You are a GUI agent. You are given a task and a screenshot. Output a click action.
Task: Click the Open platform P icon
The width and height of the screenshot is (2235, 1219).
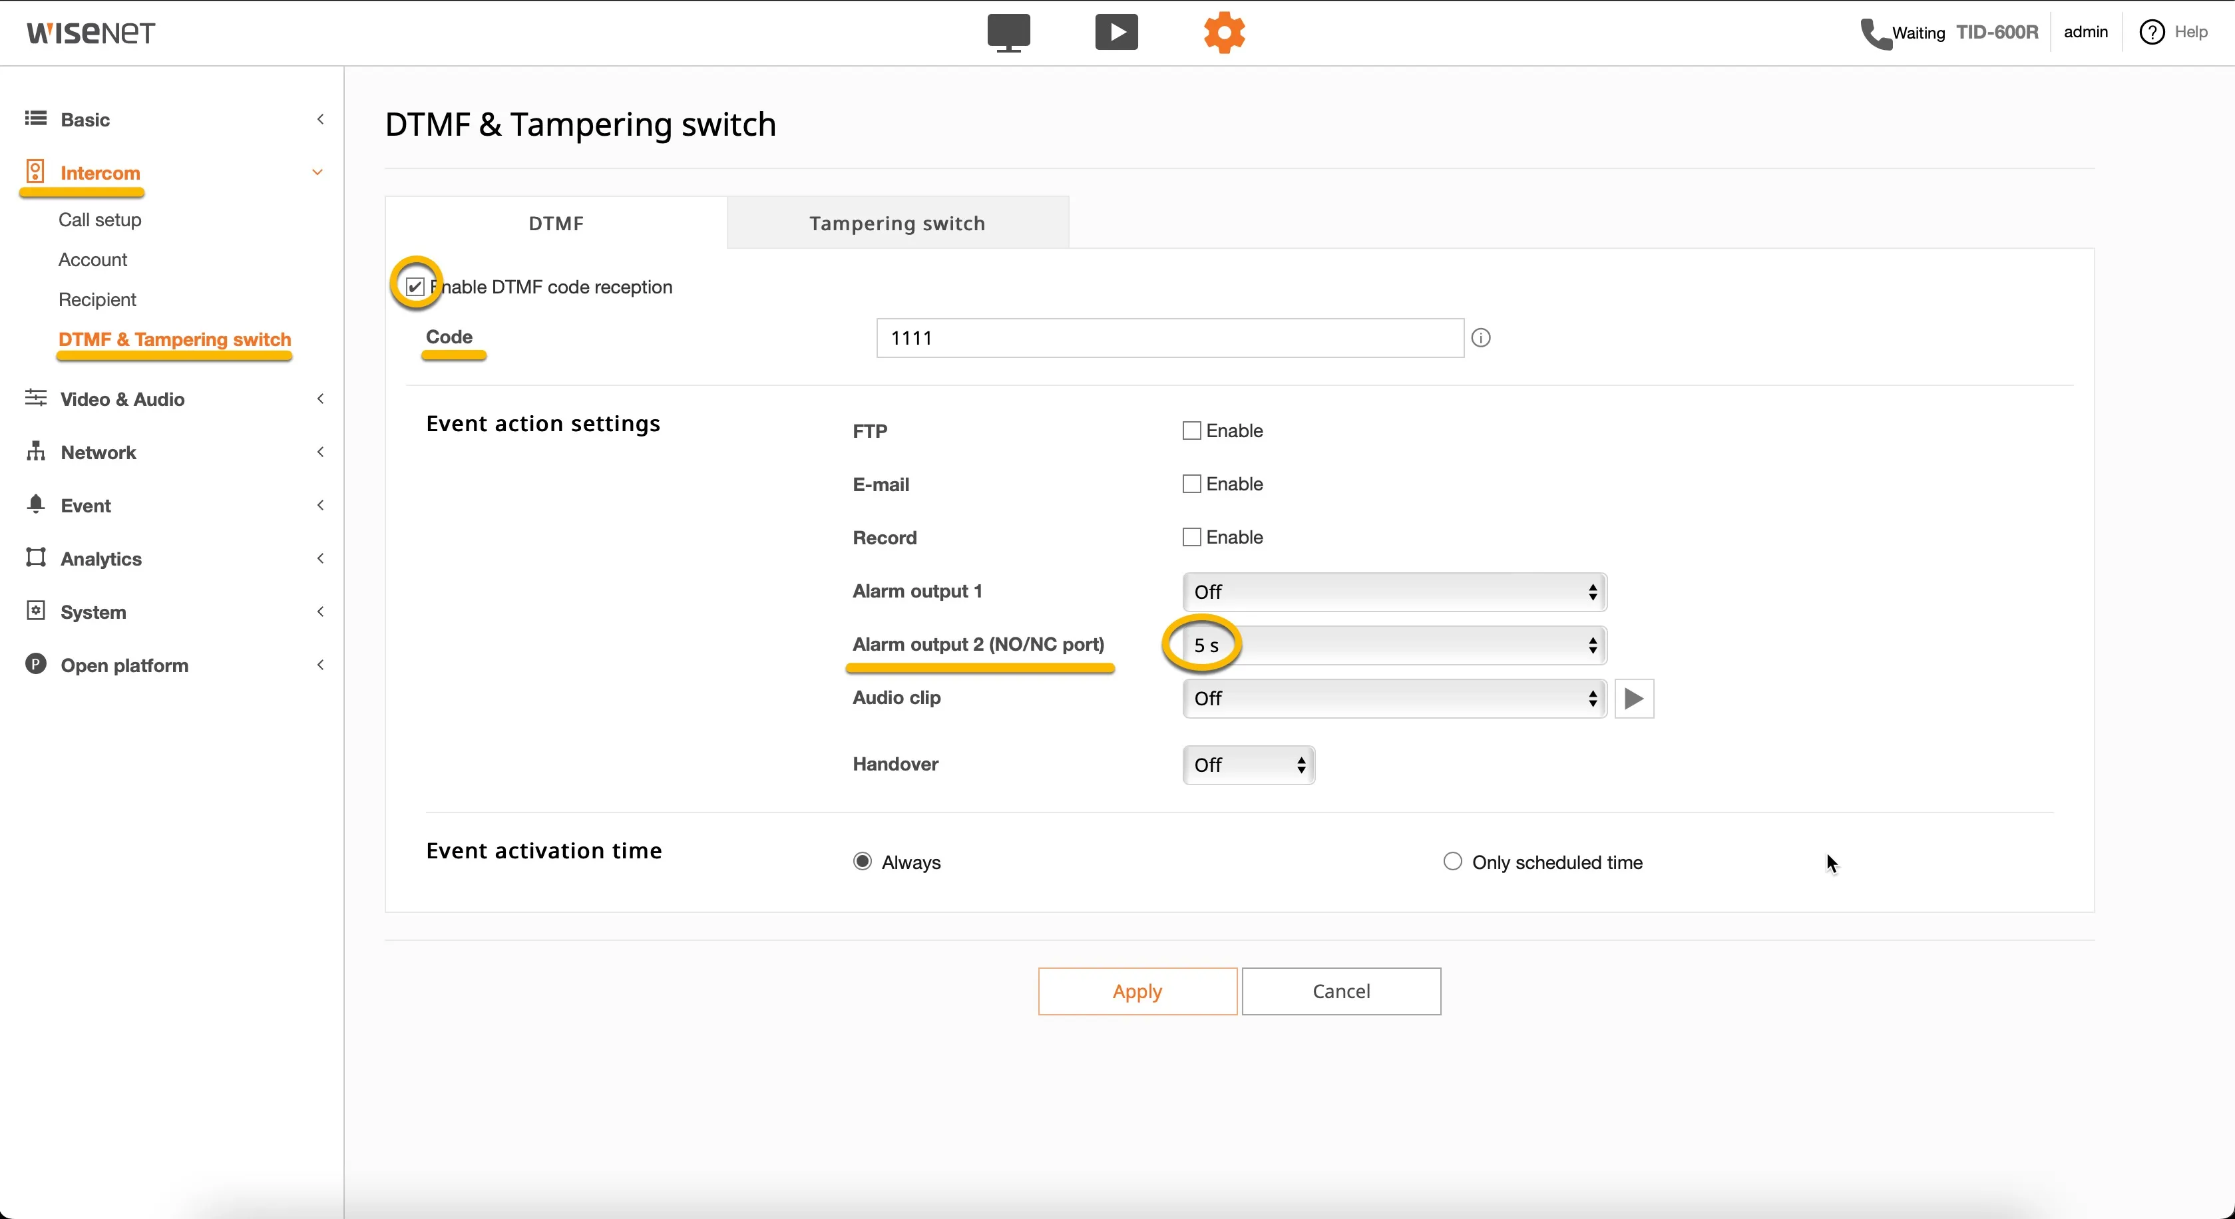[35, 665]
